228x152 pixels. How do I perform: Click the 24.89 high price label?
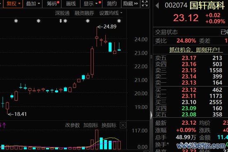[x=110, y=27]
